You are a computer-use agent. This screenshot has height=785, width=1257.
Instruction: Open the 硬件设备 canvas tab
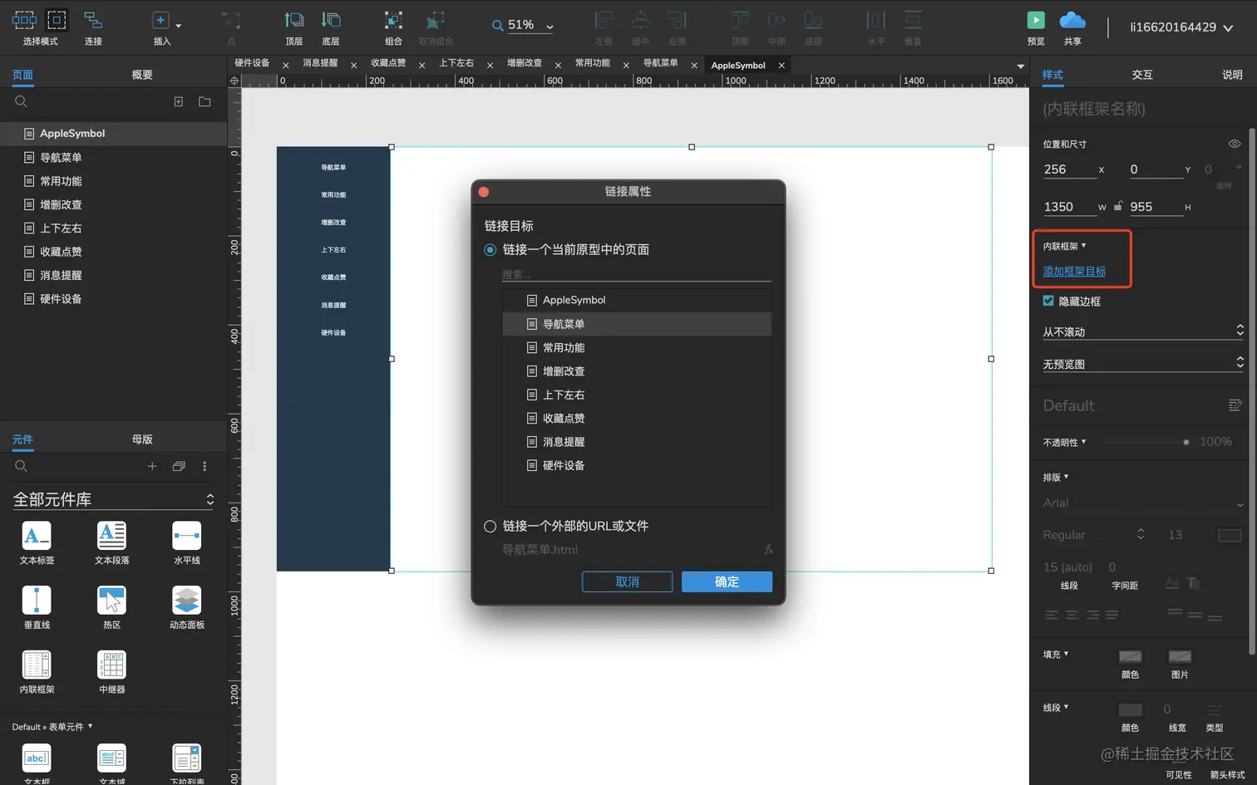click(252, 63)
